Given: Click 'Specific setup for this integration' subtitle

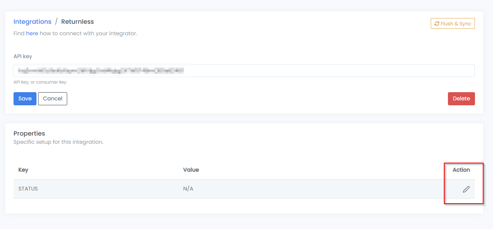Looking at the screenshot, I should pyautogui.click(x=58, y=142).
